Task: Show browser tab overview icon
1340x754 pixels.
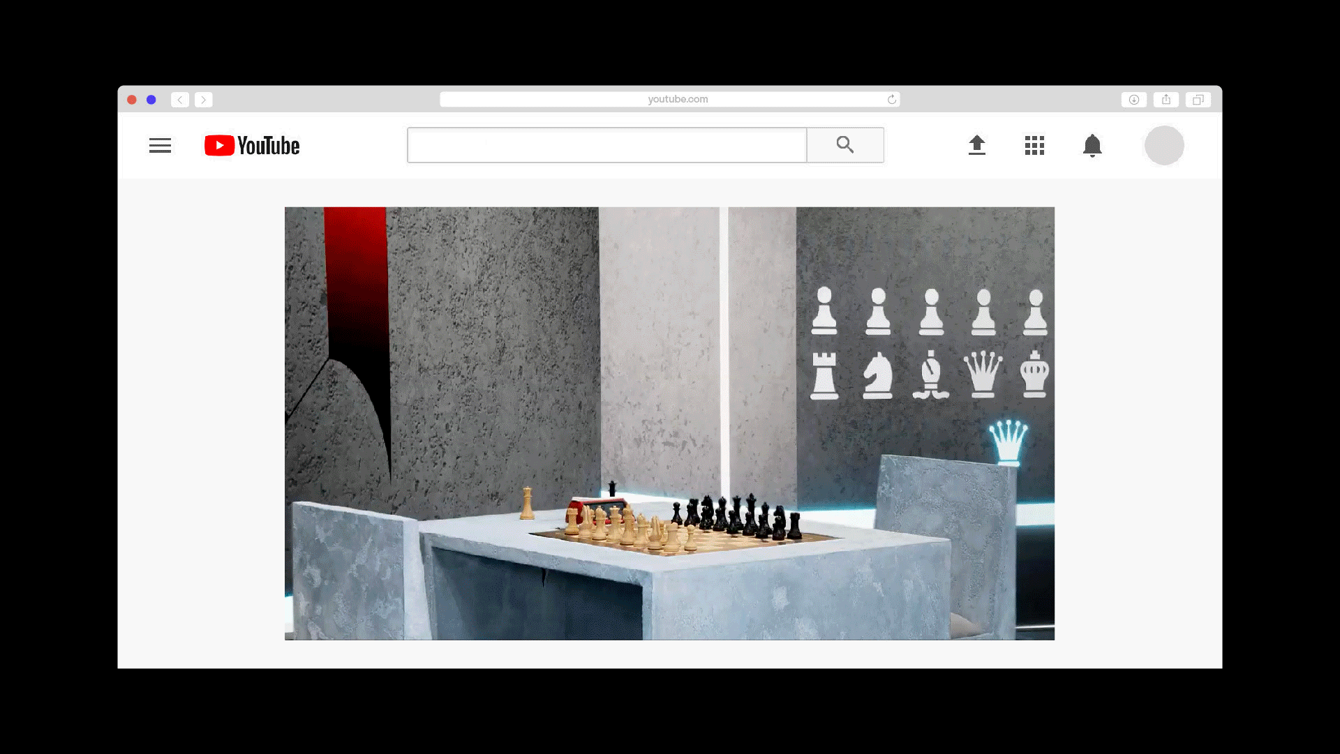Action: 1198,100
